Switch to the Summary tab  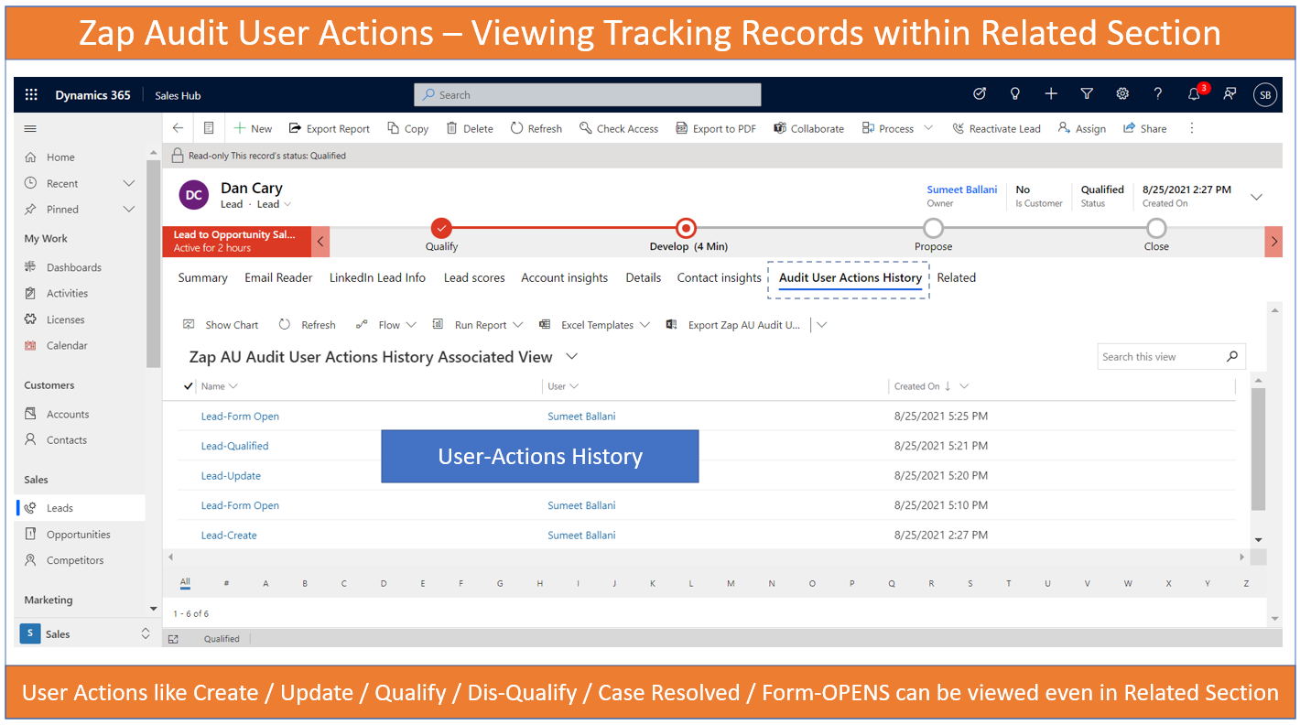click(x=202, y=277)
